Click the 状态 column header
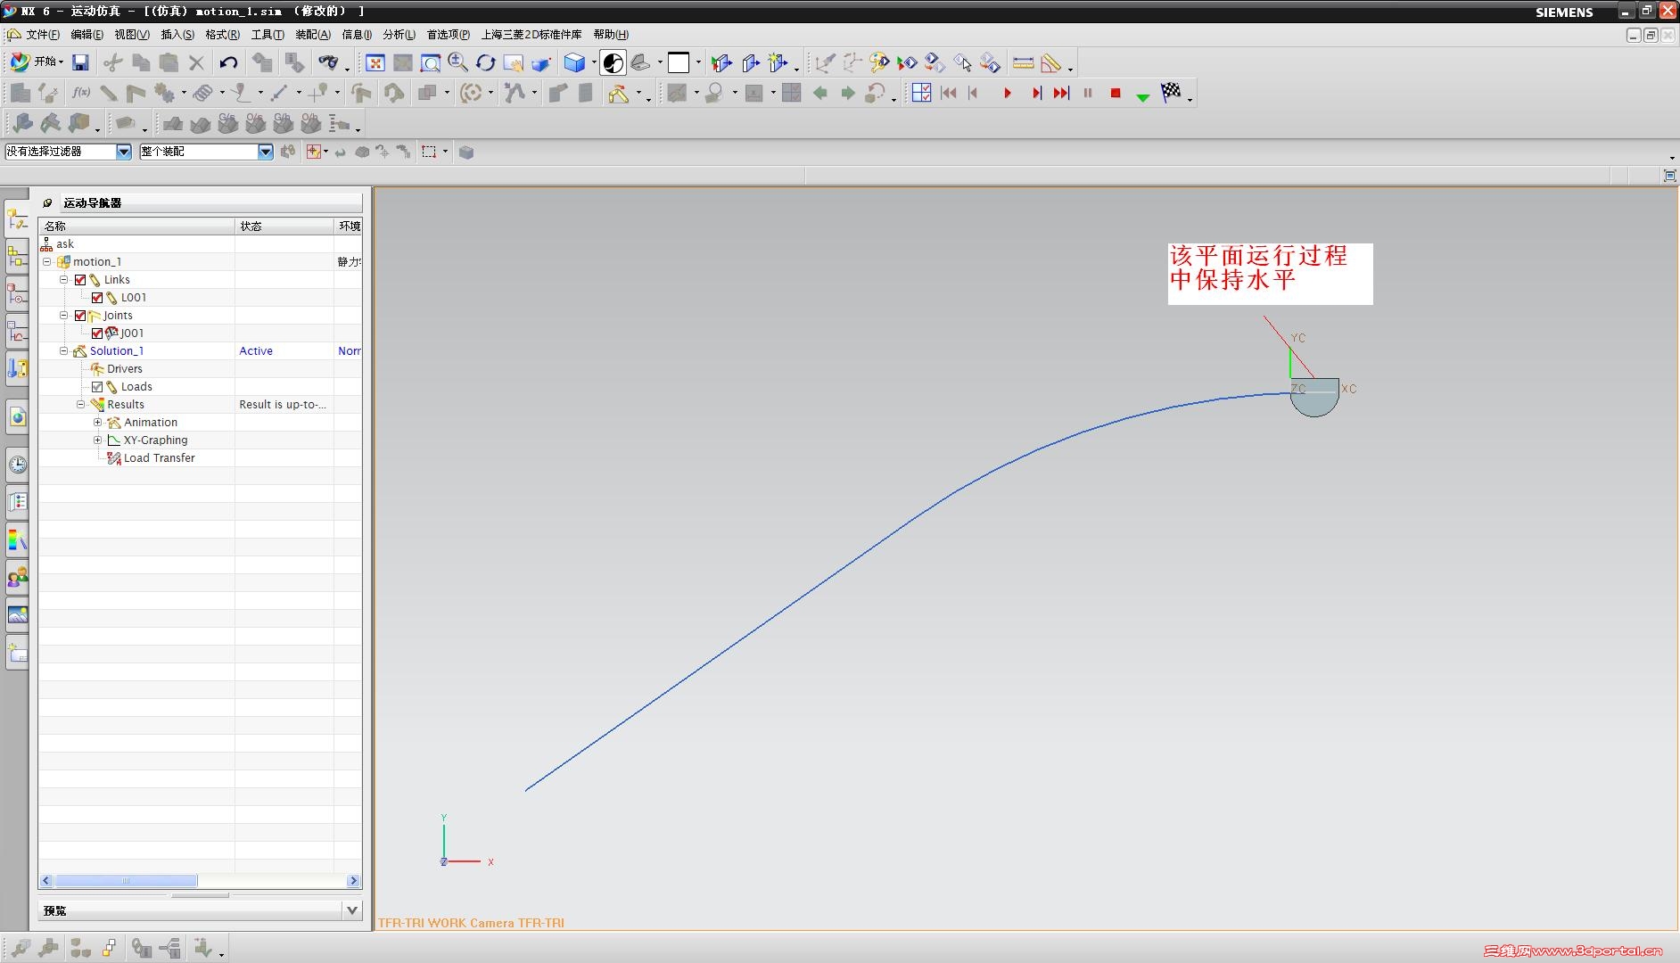1680x963 pixels. [x=284, y=226]
